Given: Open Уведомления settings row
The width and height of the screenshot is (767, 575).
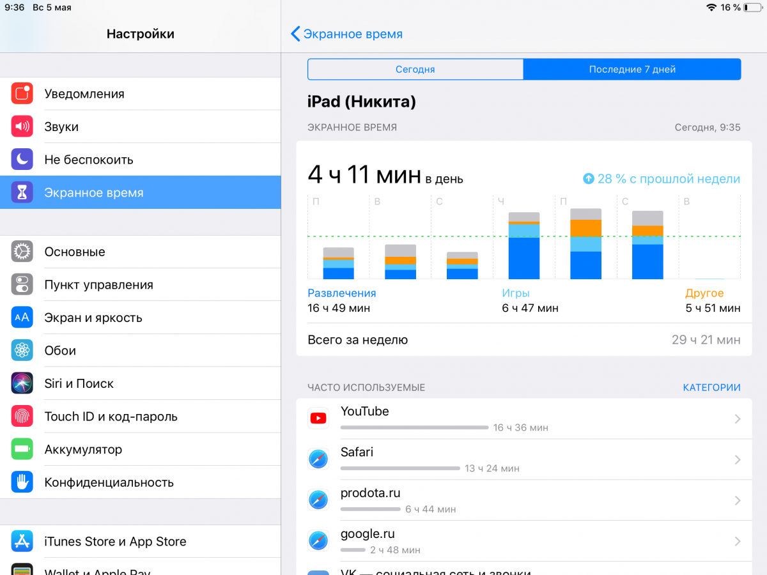Looking at the screenshot, I should point(141,94).
